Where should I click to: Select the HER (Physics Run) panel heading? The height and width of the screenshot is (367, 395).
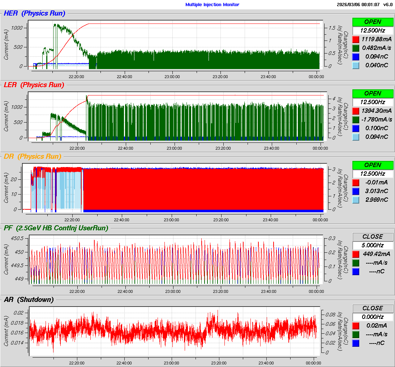[x=34, y=13]
